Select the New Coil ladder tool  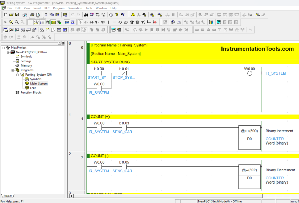(120, 22)
